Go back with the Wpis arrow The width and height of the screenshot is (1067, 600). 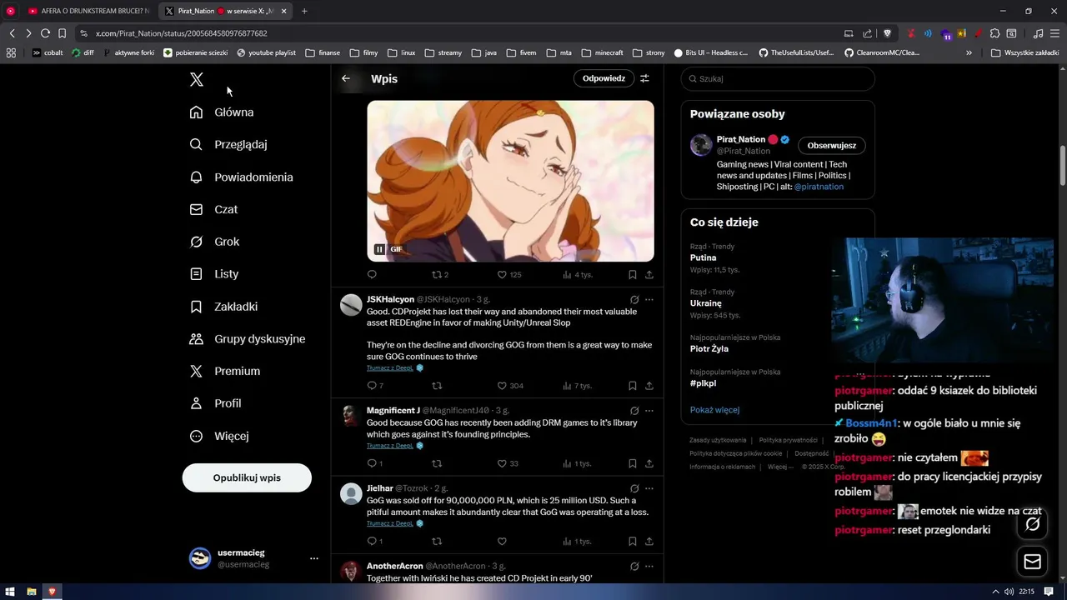click(346, 78)
